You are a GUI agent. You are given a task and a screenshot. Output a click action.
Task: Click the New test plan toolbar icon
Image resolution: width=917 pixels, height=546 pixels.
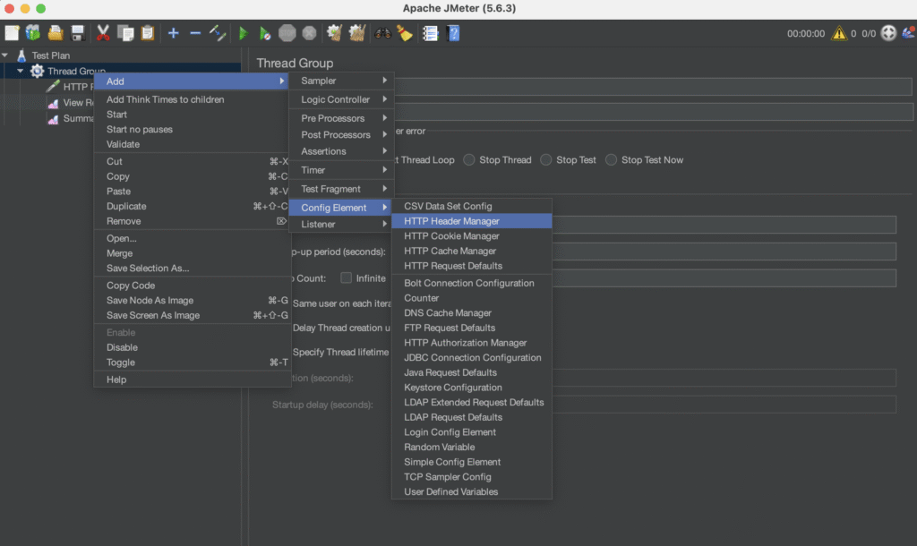pos(12,33)
